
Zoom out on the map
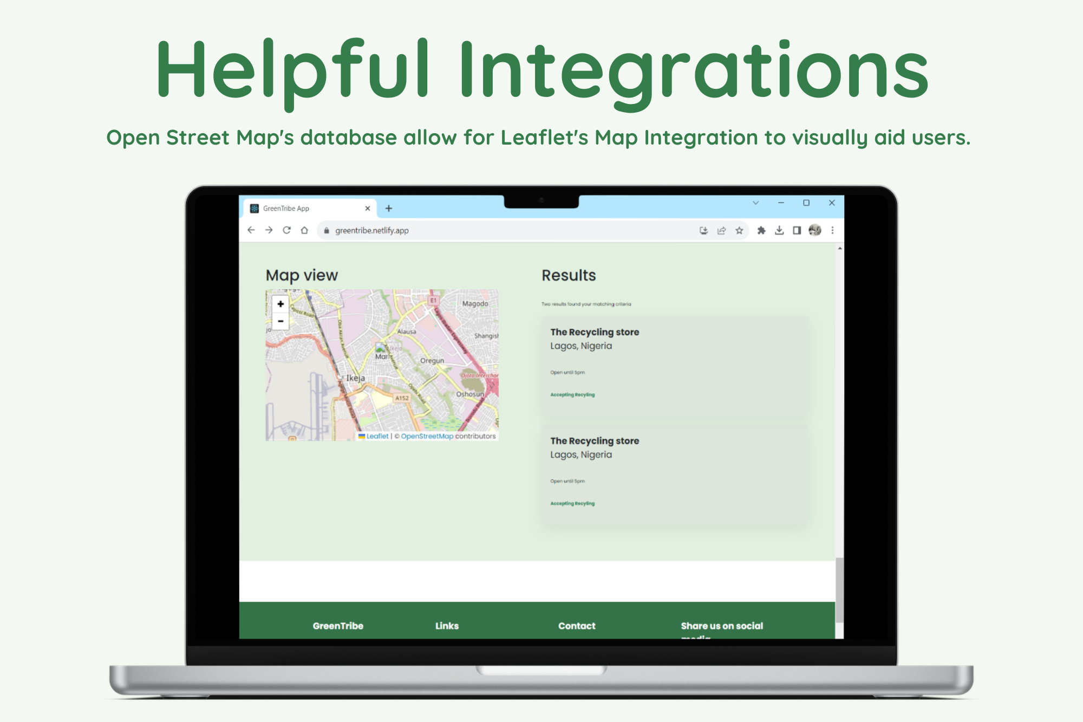point(280,321)
